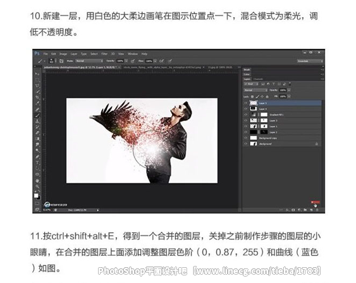The image size is (356, 283).
Task: Select the Layer 4 thumbnail
Action: (x=253, y=109)
